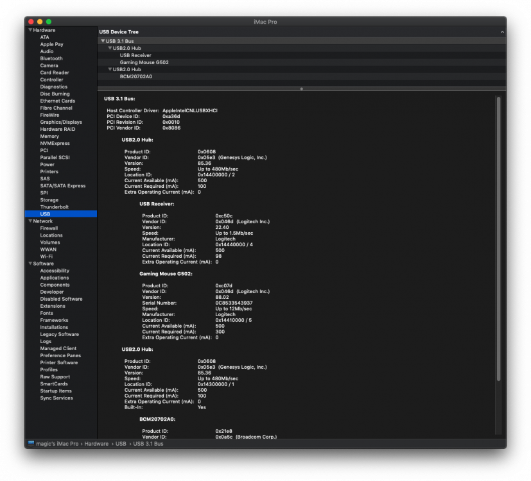Viewport: 531px width, 481px height.
Task: Open the Storage category
Action: pos(49,200)
